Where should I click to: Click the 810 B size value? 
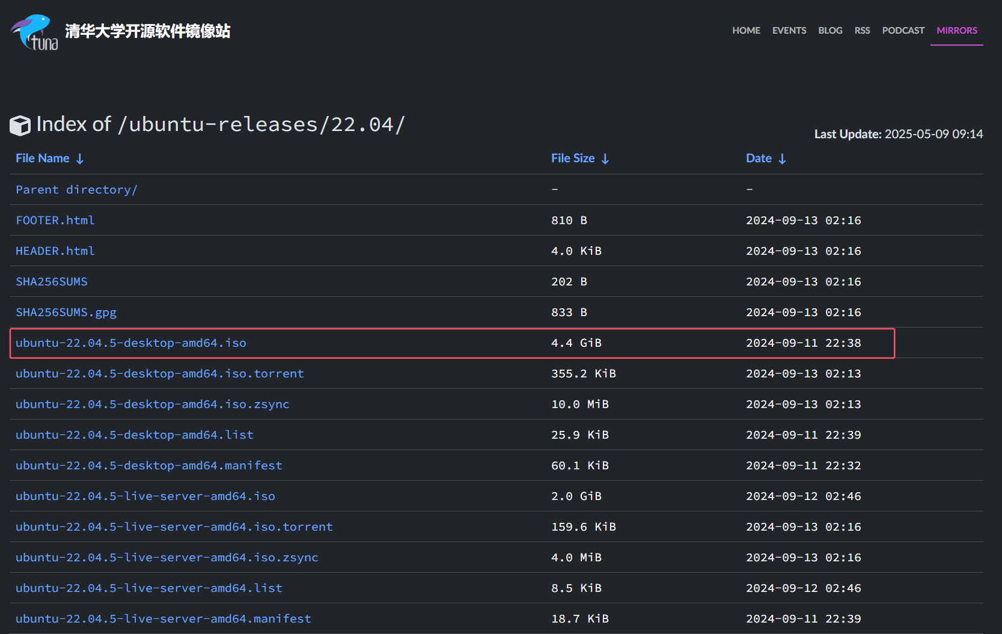coord(569,221)
